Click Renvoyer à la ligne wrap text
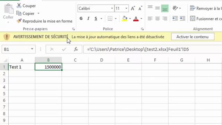This screenshot has height=125, width=222. click(206, 8)
